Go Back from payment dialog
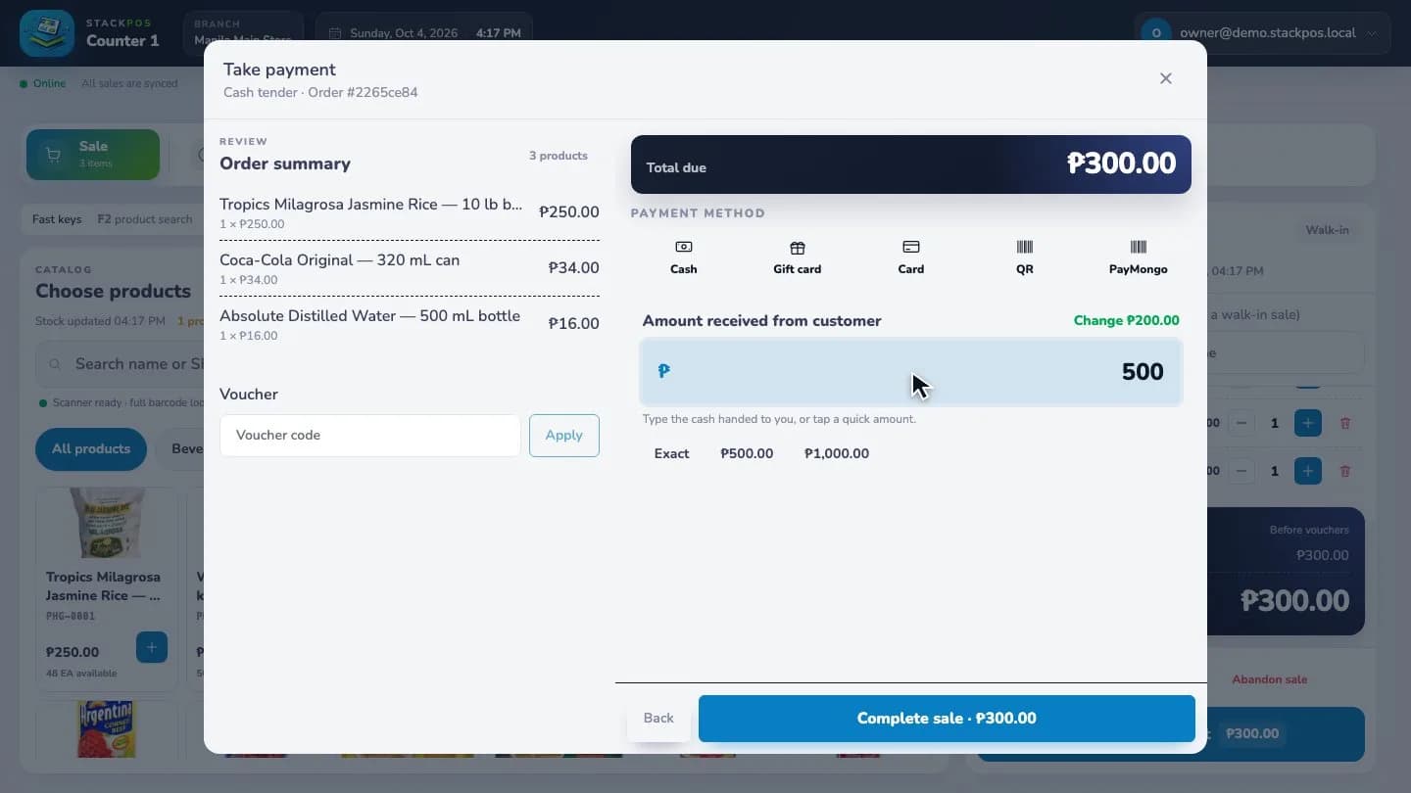The height and width of the screenshot is (793, 1411). coord(658,719)
